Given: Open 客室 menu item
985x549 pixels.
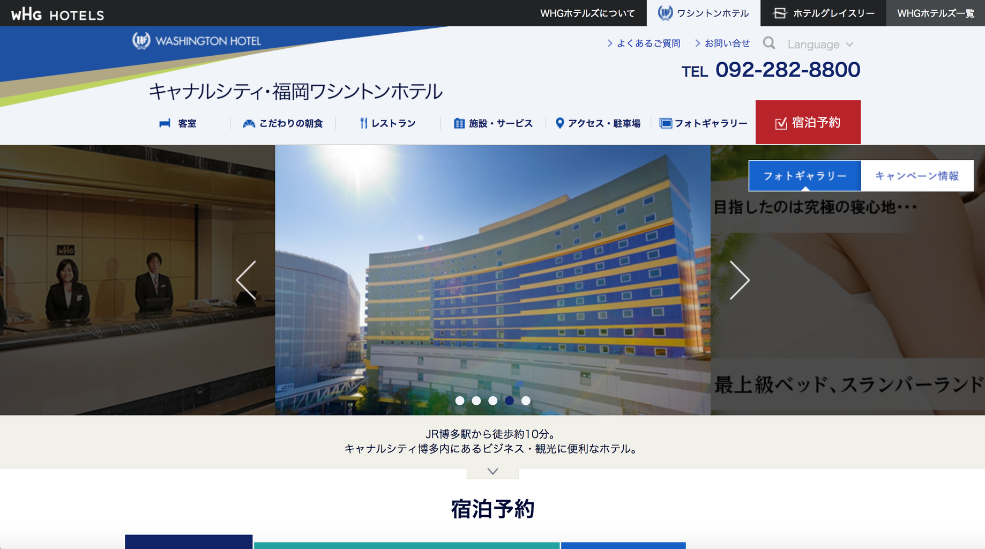Looking at the screenshot, I should click(178, 123).
